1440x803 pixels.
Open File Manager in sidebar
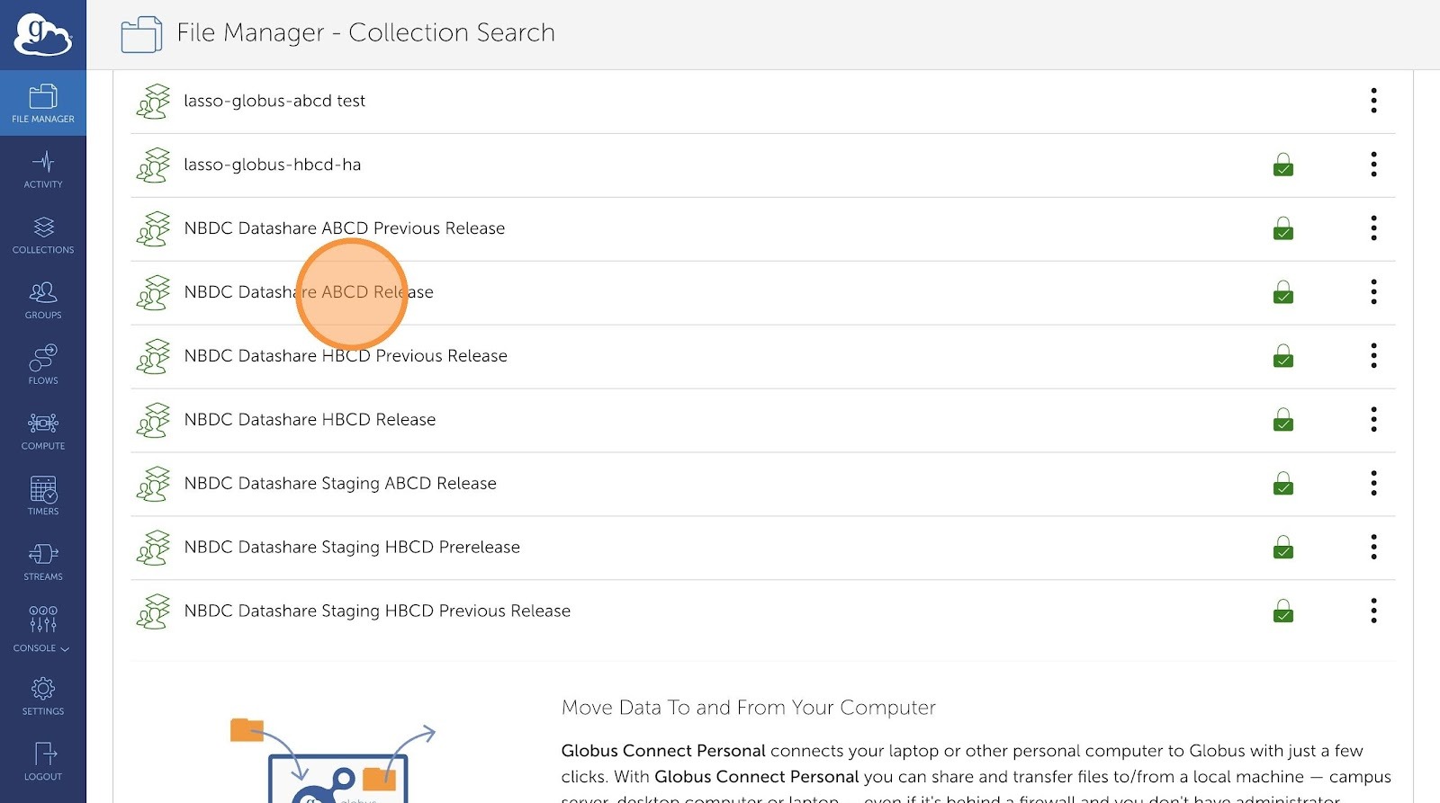(x=43, y=103)
